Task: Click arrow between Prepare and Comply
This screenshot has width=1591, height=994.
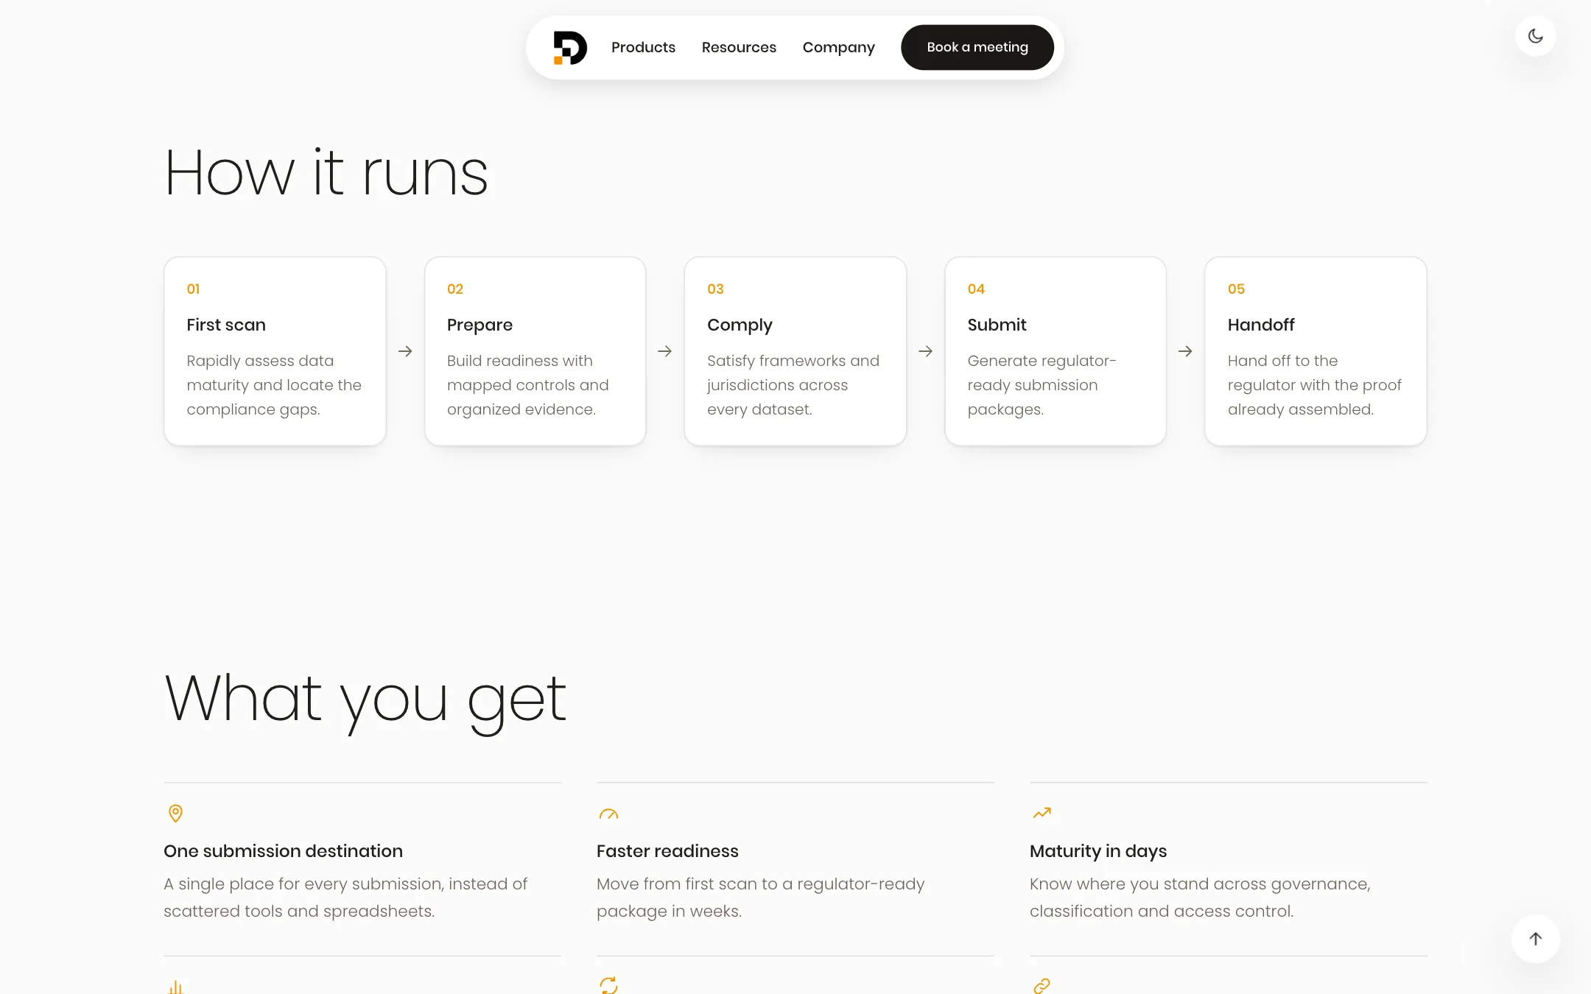Action: 665,351
